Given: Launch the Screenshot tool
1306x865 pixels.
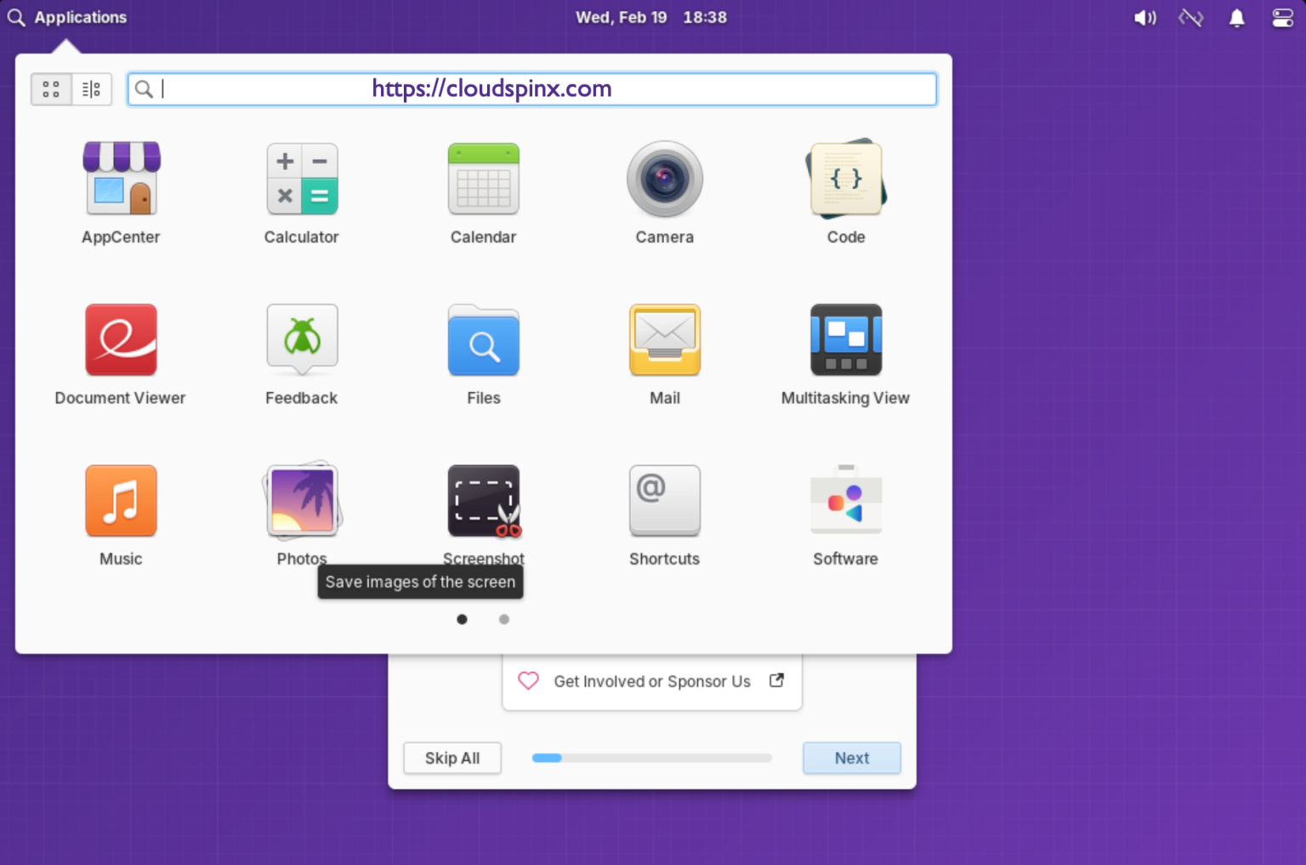Looking at the screenshot, I should [483, 500].
